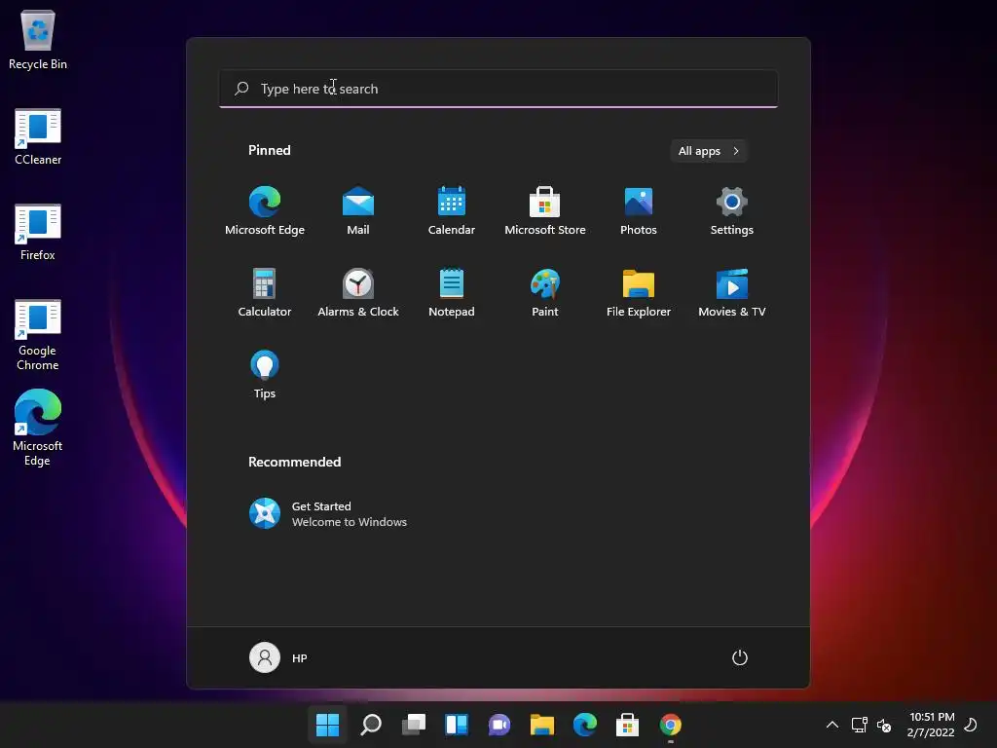Open Get Started recommended item
The image size is (997, 748).
coord(327,513)
